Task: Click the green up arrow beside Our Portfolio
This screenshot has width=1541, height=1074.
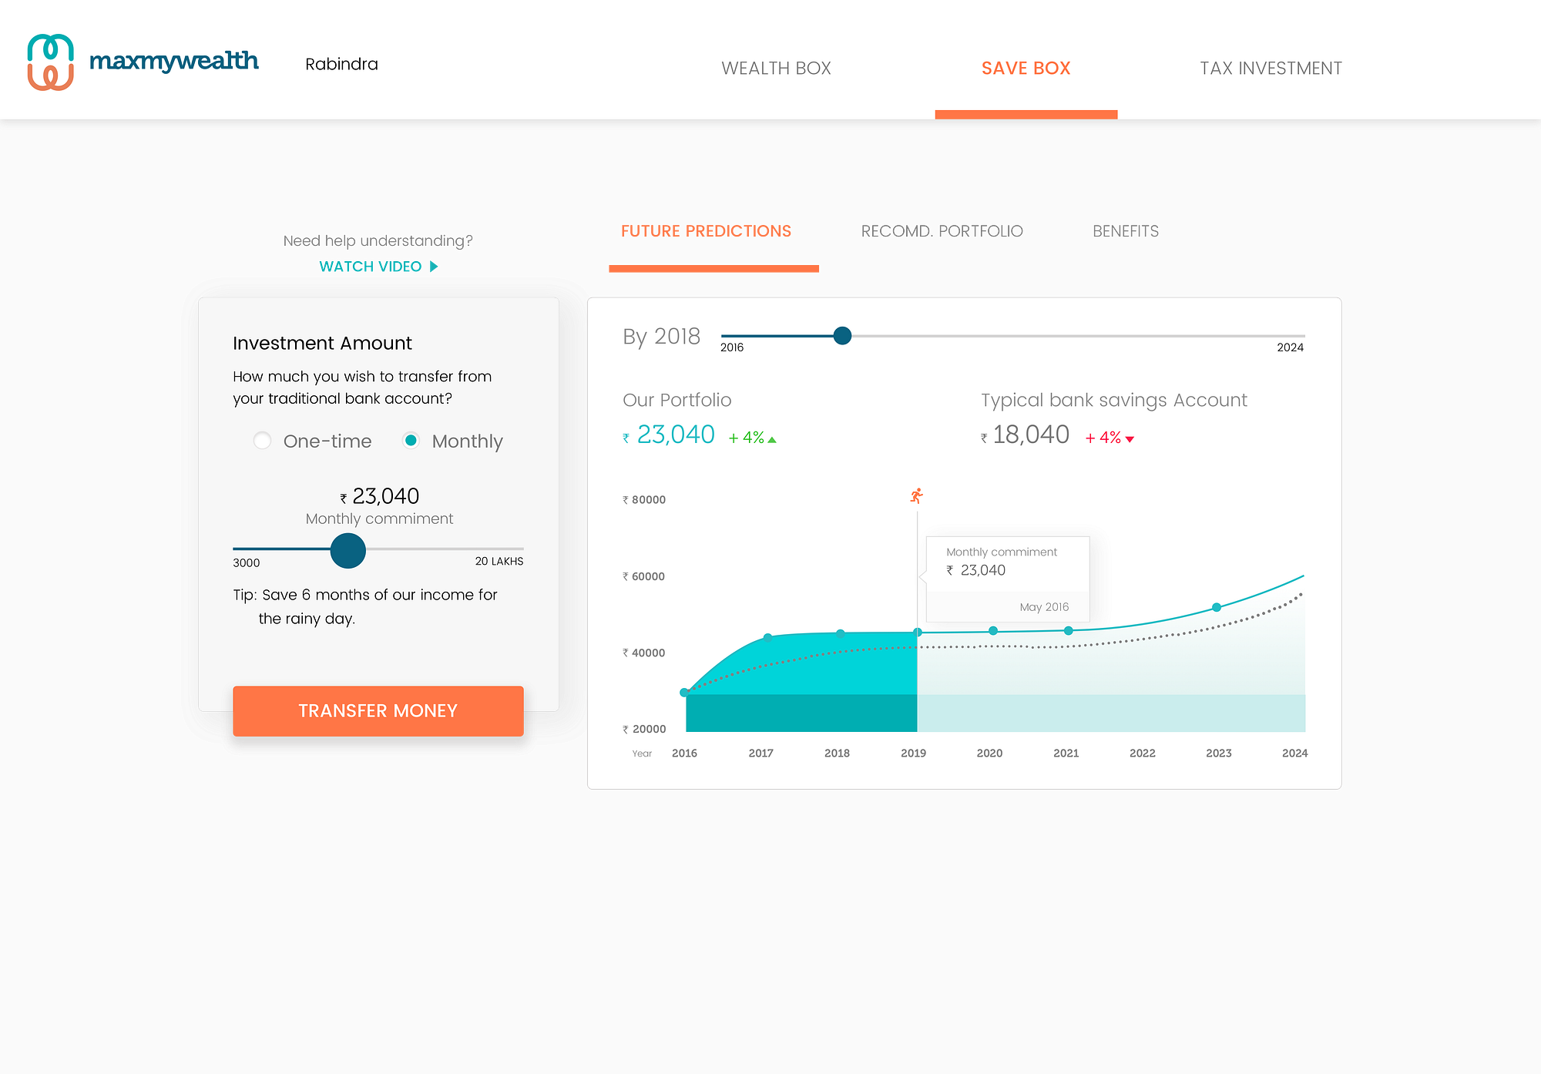Action: coord(772,440)
